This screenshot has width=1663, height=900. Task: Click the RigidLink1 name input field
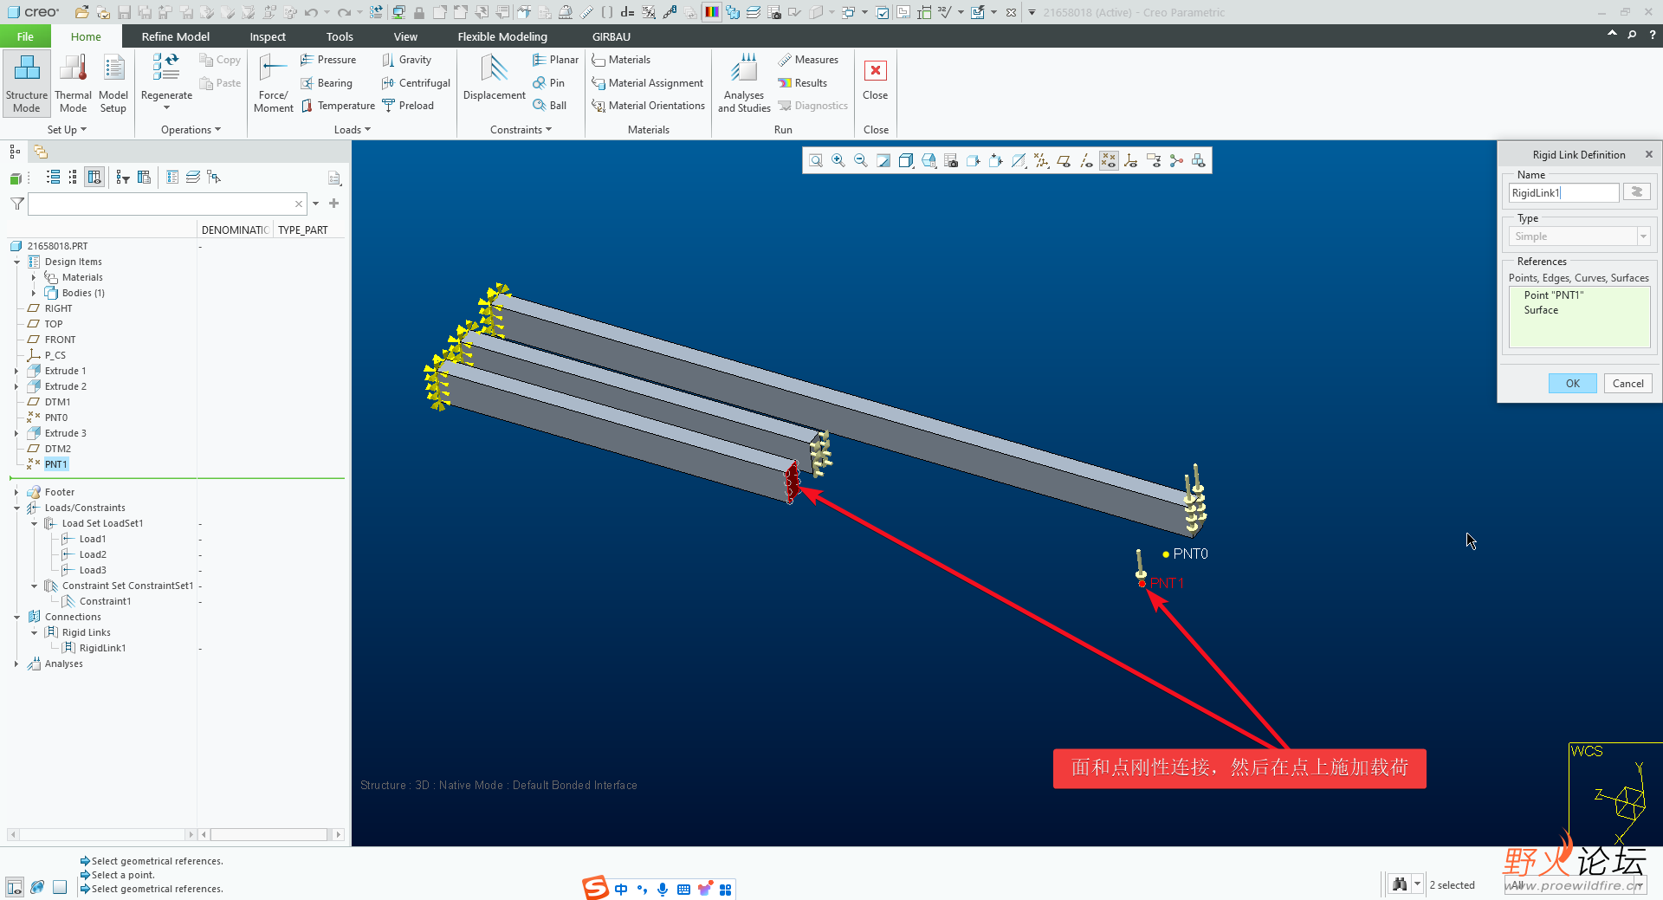[x=1563, y=193]
